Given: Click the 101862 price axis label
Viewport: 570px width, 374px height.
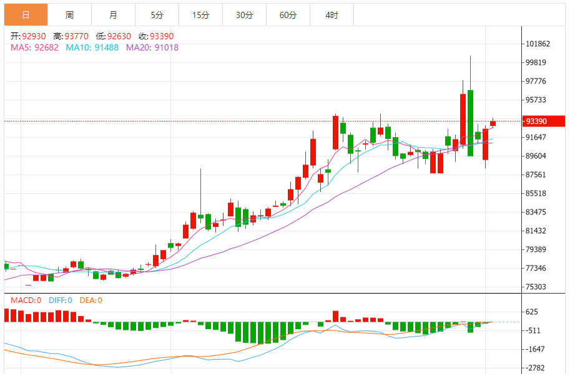Looking at the screenshot, I should [x=538, y=44].
